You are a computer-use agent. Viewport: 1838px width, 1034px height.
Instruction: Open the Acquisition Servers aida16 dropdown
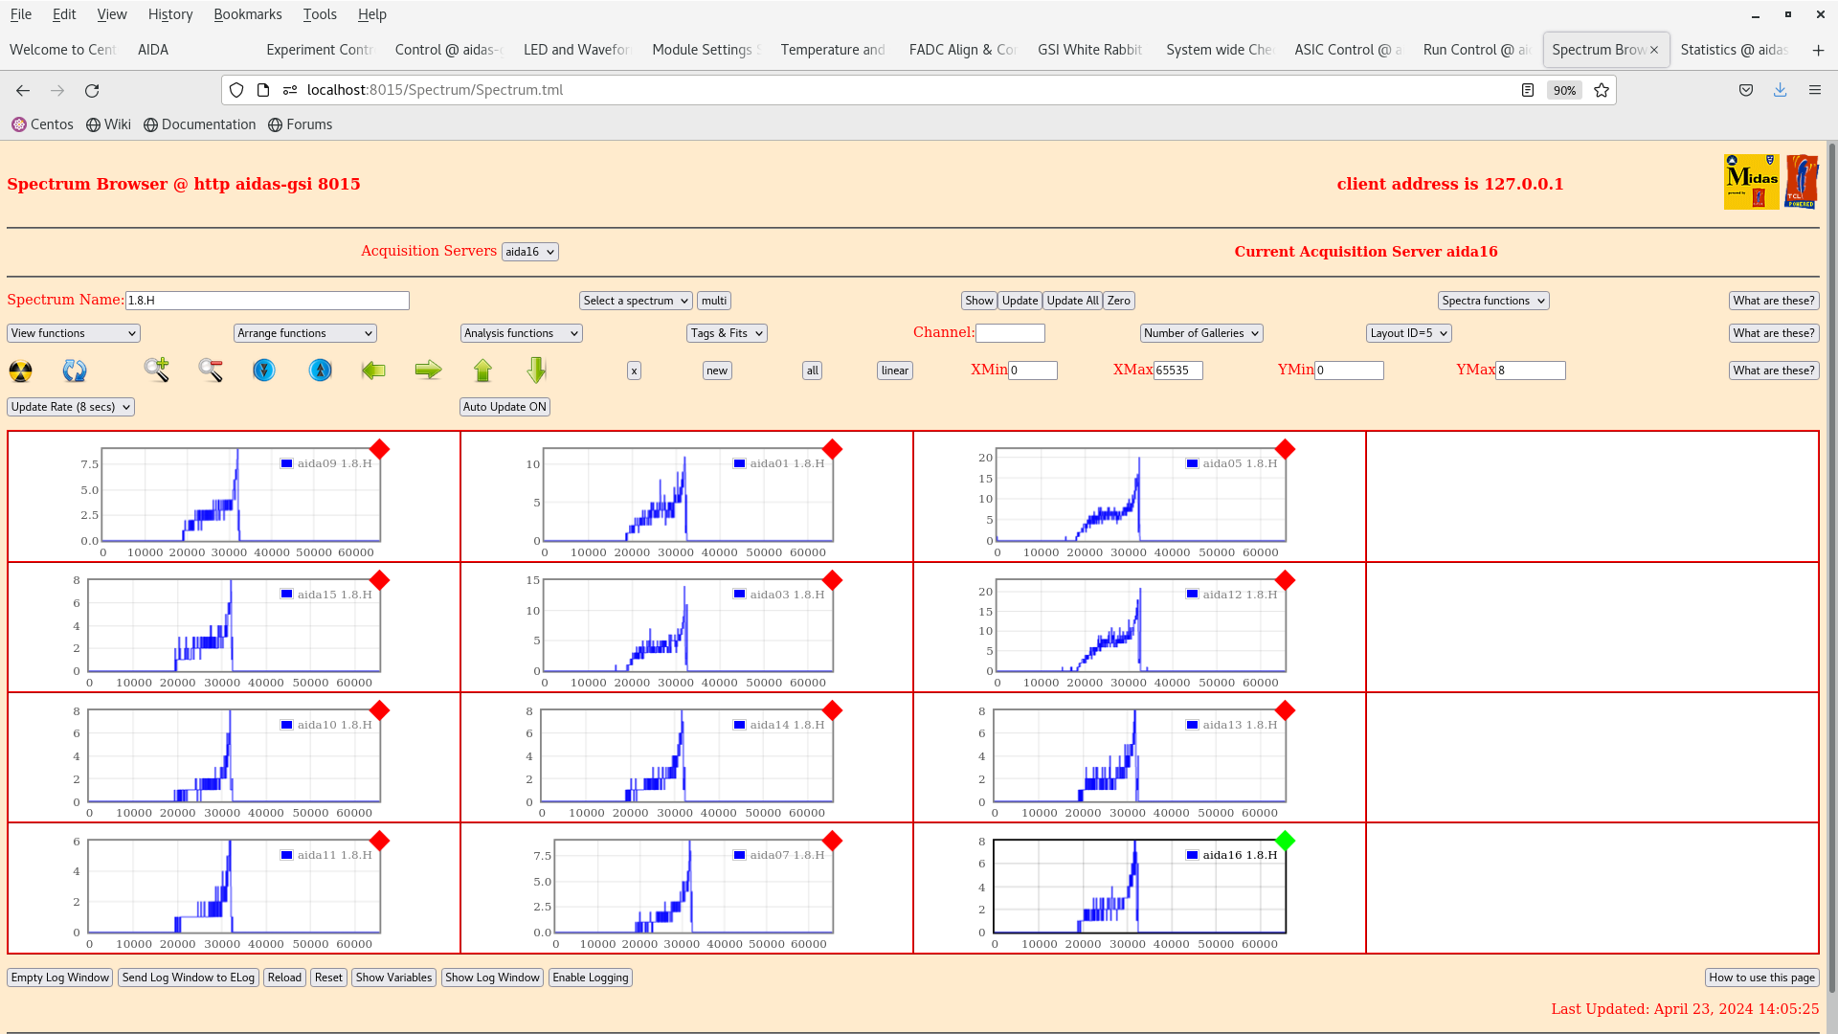point(529,252)
